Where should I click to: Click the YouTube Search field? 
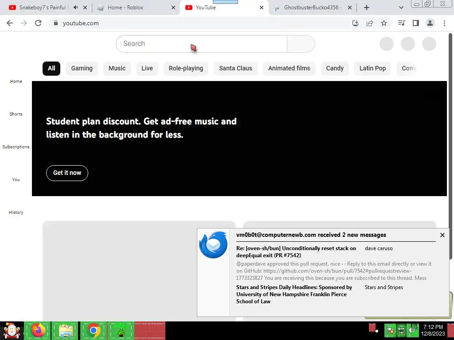click(202, 44)
